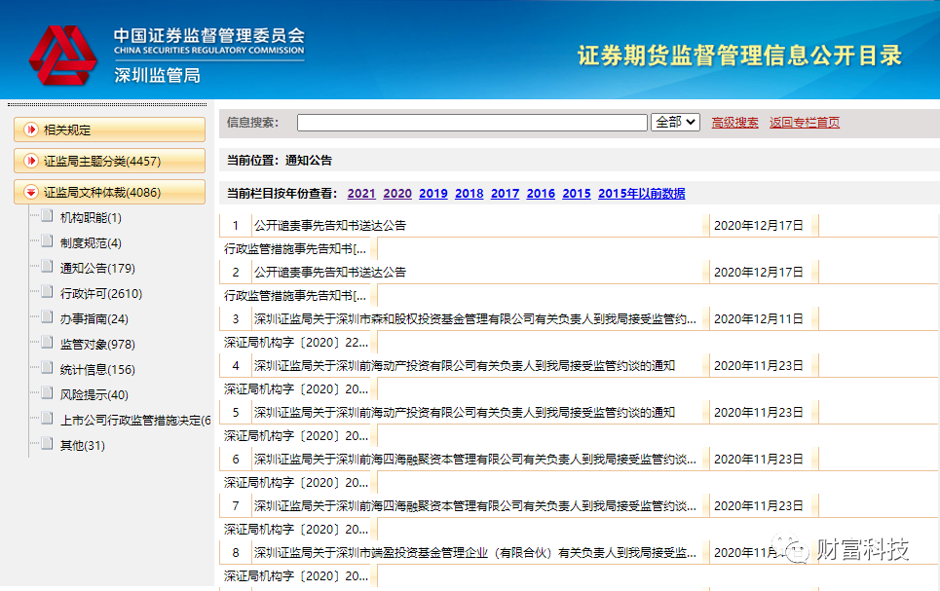Open item 4 about 深圳前海动产投资有限公司
The height and width of the screenshot is (591, 940).
pyautogui.click(x=465, y=366)
